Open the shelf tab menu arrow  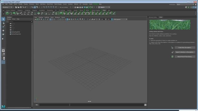point(3,10)
